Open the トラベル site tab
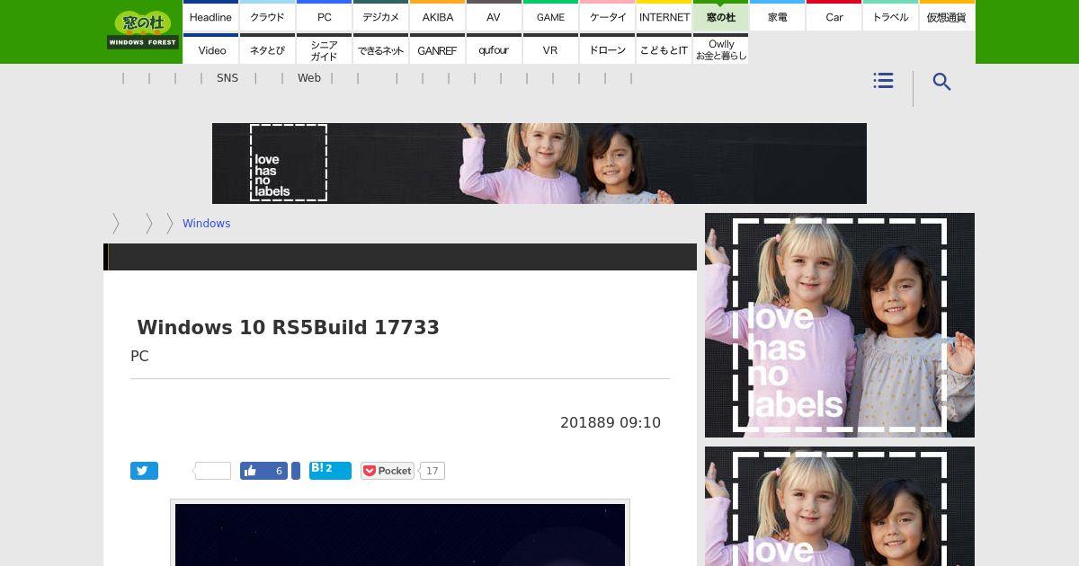 tap(890, 16)
